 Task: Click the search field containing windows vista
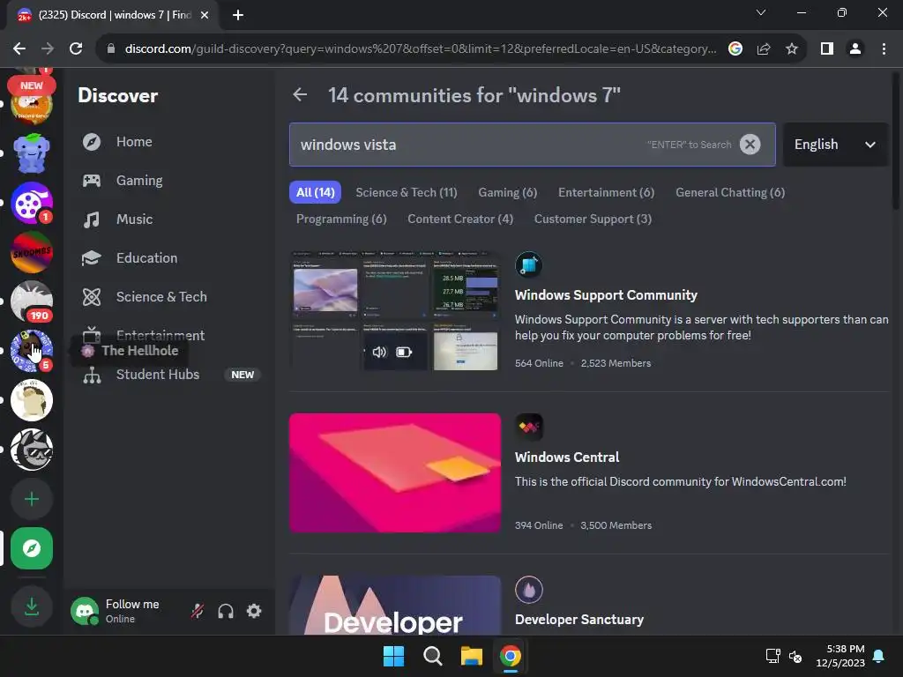coord(532,145)
